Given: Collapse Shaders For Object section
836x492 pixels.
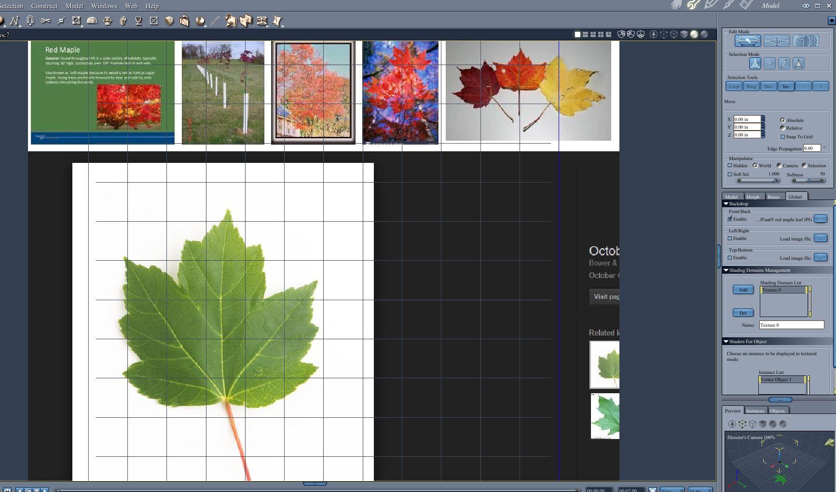Looking at the screenshot, I should 726,342.
